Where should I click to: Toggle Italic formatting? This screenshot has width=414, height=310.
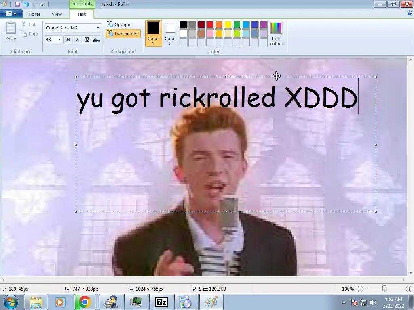coord(77,40)
